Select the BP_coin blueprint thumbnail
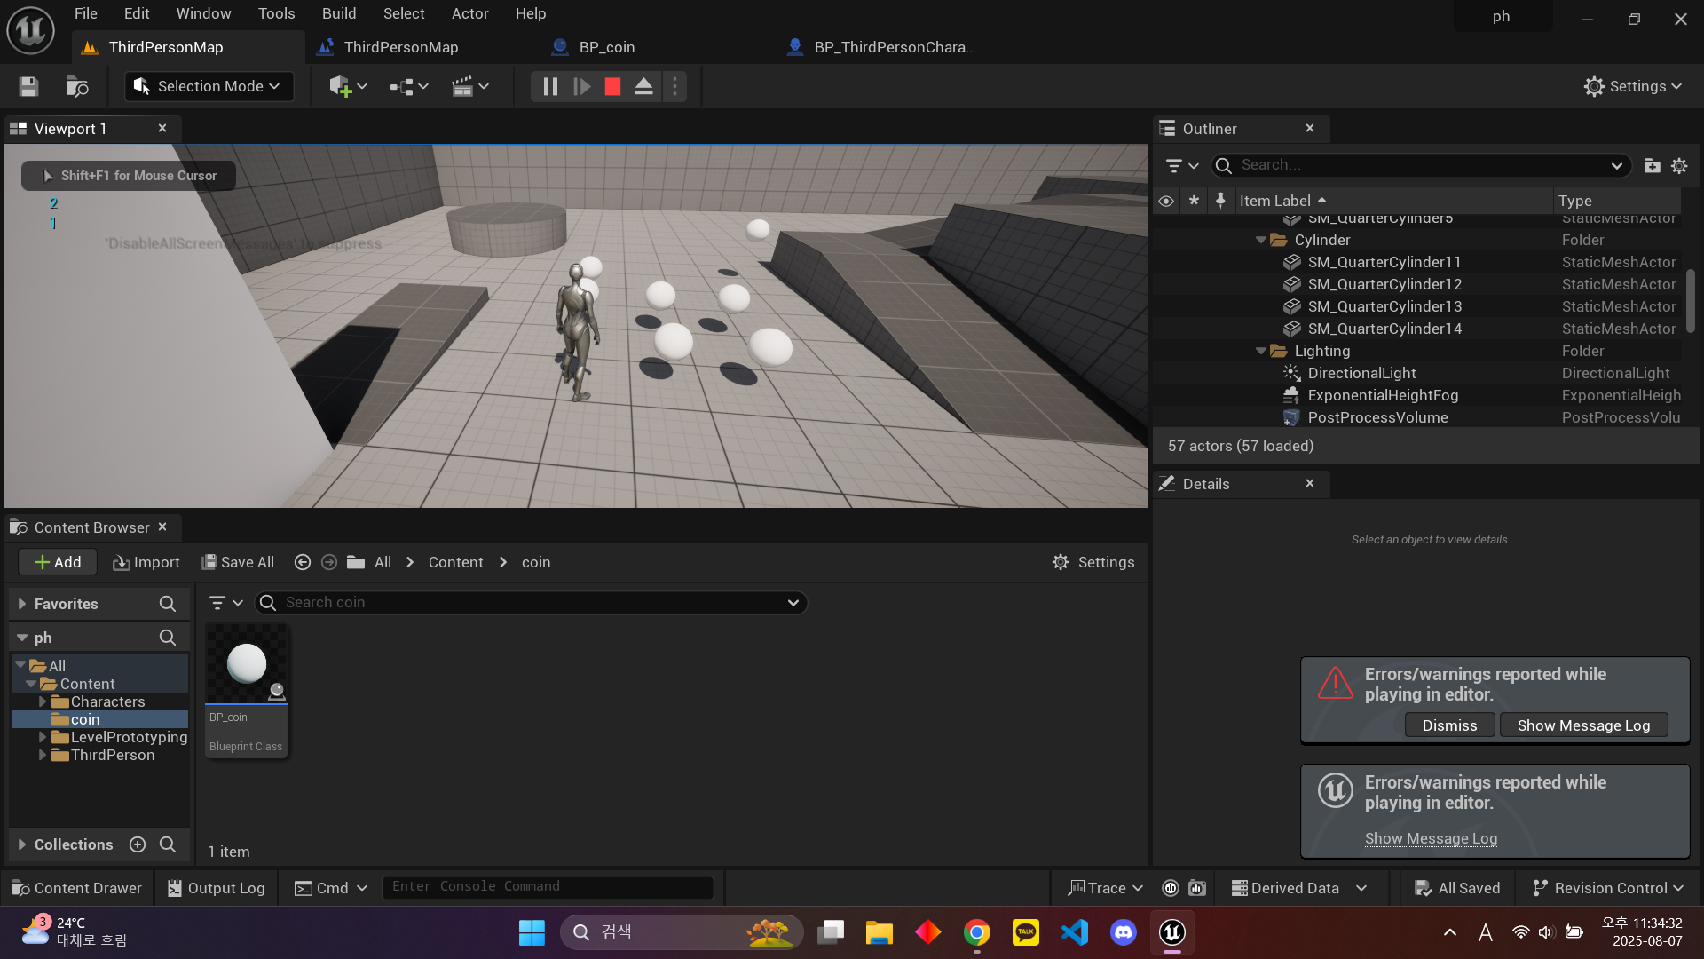 246,690
